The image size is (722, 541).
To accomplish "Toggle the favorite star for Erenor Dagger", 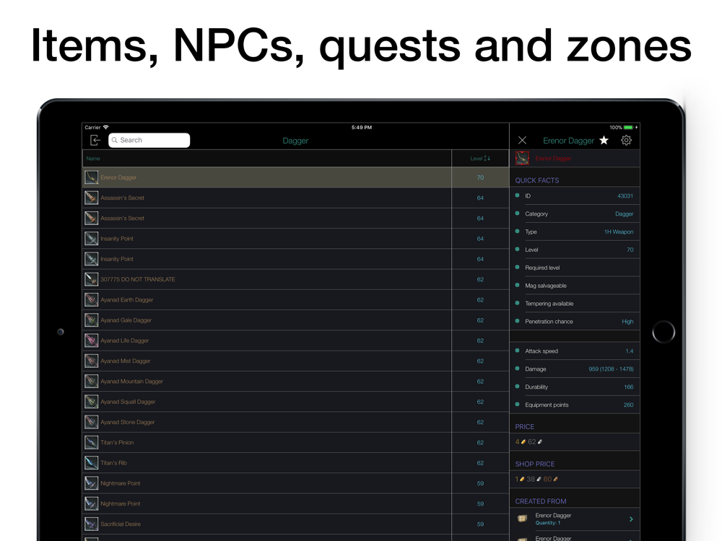I will 604,141.
